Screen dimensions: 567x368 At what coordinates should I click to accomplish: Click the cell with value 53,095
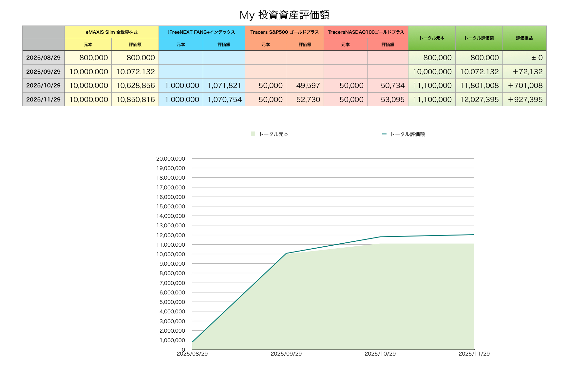[392, 99]
